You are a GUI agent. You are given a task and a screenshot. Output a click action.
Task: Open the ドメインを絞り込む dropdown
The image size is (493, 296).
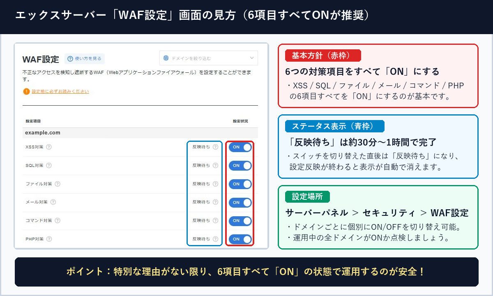[x=209, y=58]
